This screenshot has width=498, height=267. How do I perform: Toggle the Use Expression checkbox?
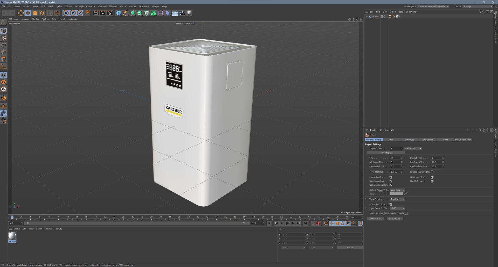point(432,177)
